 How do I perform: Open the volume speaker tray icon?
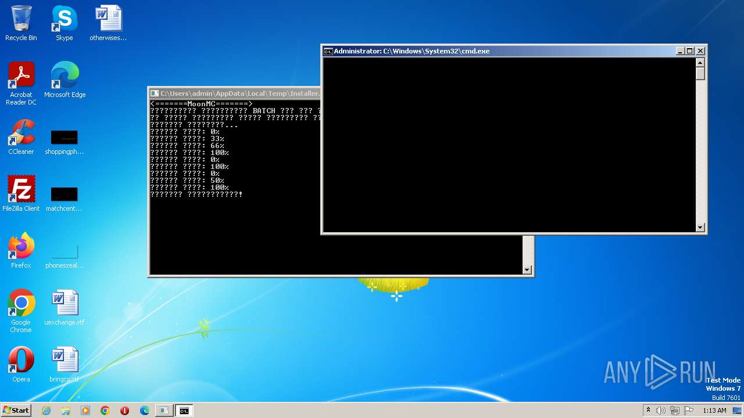661,410
